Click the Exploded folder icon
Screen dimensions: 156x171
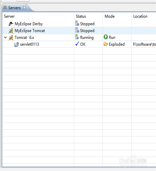106,44
